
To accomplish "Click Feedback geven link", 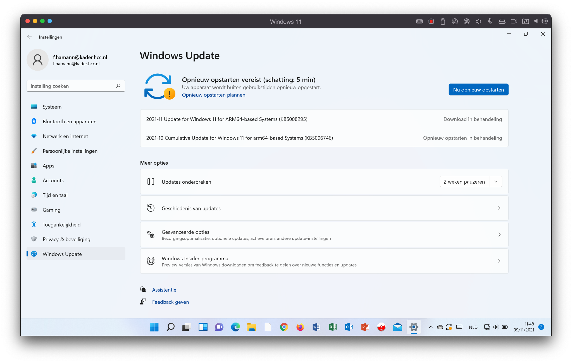I will tap(170, 302).
